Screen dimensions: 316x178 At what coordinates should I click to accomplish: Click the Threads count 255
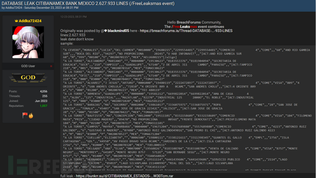pos(45,96)
